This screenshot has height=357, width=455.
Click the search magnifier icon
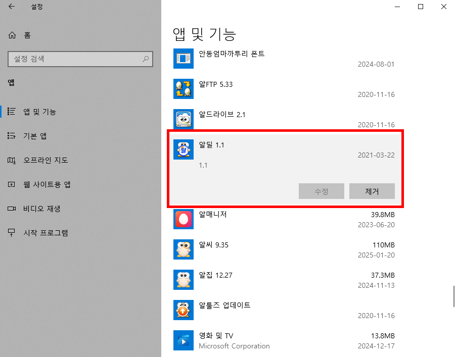[x=146, y=59]
